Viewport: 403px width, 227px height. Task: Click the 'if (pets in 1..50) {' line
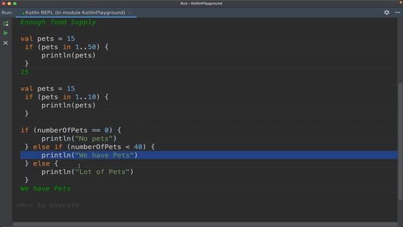[x=67, y=47]
